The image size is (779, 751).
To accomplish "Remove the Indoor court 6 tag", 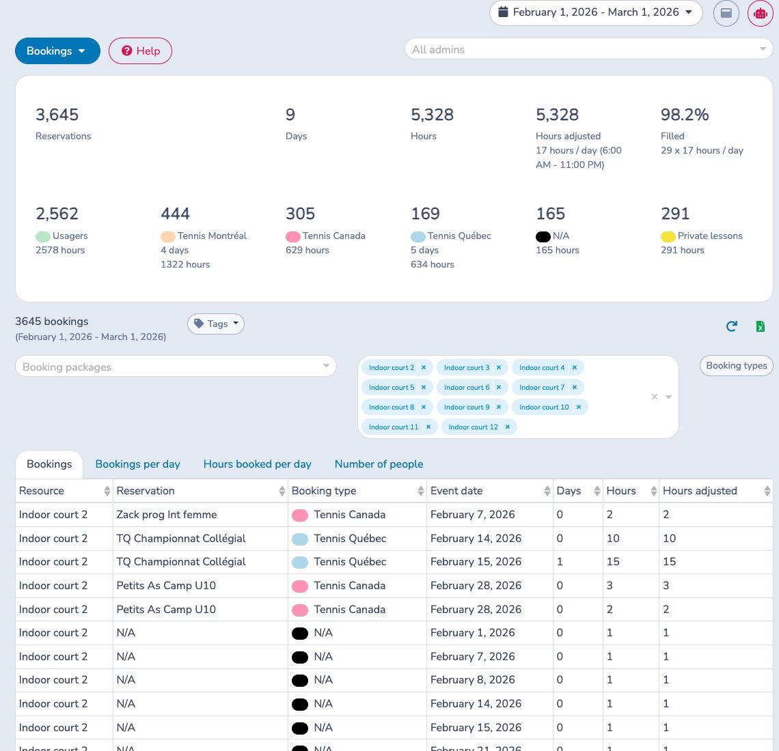I will coord(499,387).
